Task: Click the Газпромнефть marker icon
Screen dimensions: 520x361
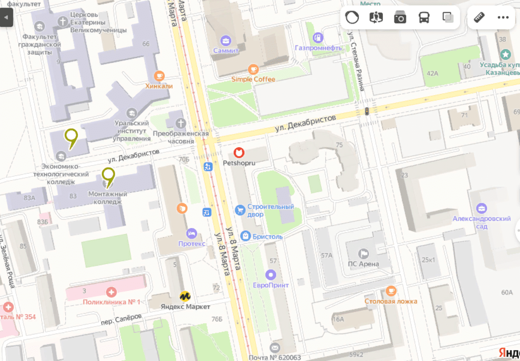Action: (318, 38)
